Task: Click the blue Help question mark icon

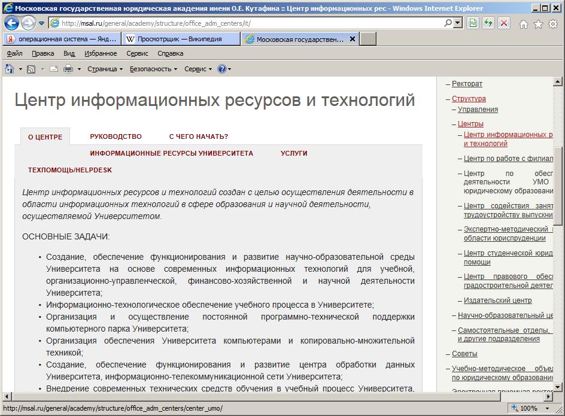Action: (221, 69)
